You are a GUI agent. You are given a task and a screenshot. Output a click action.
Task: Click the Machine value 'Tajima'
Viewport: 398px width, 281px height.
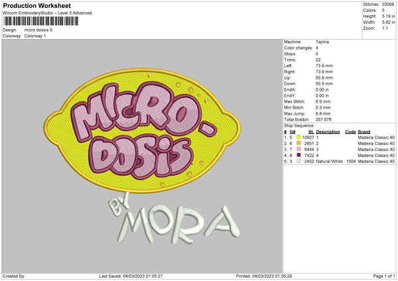point(322,42)
